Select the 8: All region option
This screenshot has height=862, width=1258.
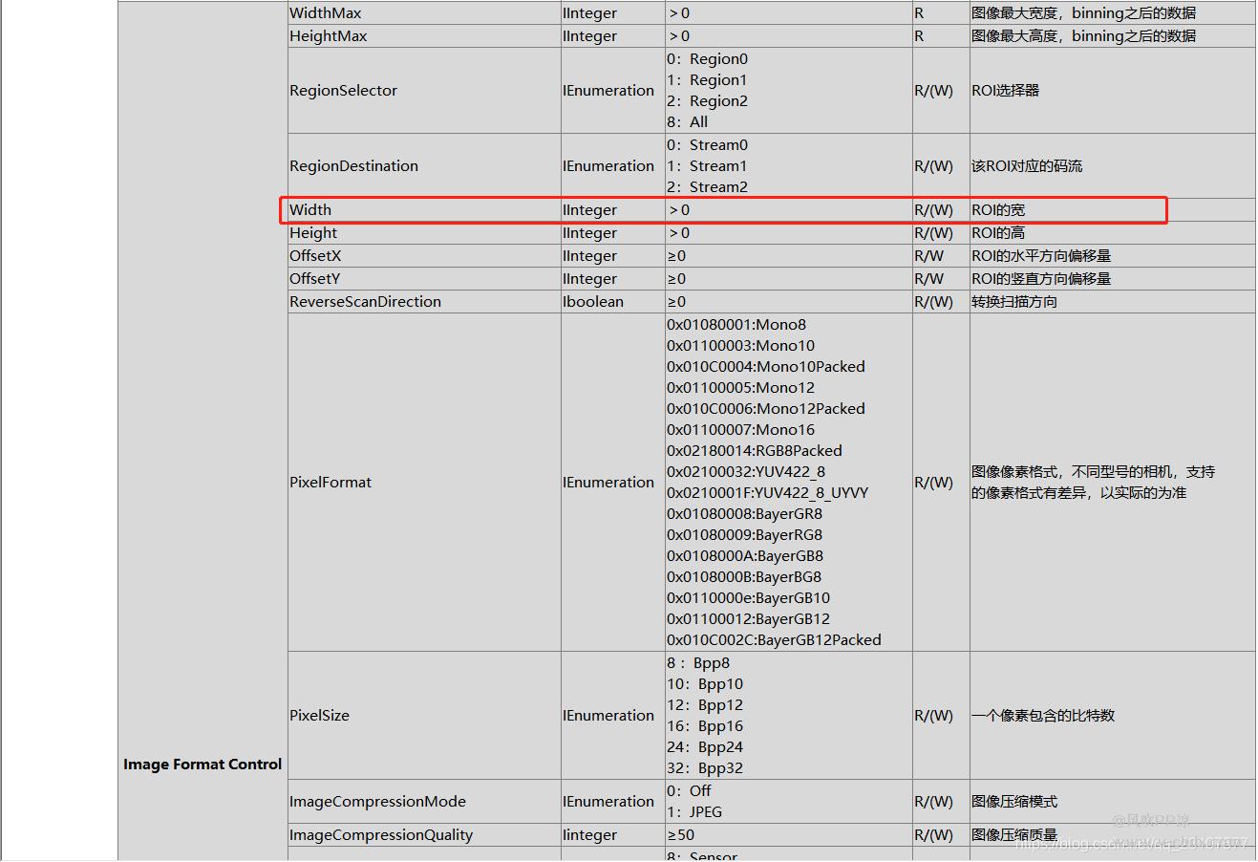click(x=688, y=122)
